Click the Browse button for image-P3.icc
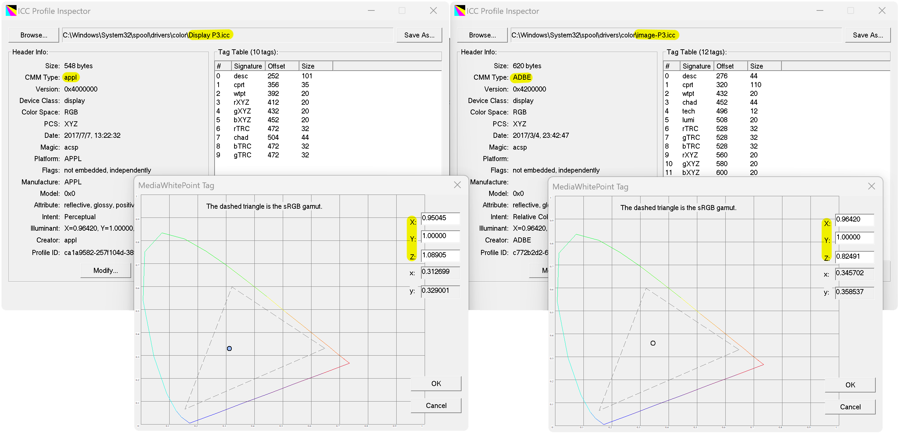This screenshot has width=900, height=435. [482, 35]
